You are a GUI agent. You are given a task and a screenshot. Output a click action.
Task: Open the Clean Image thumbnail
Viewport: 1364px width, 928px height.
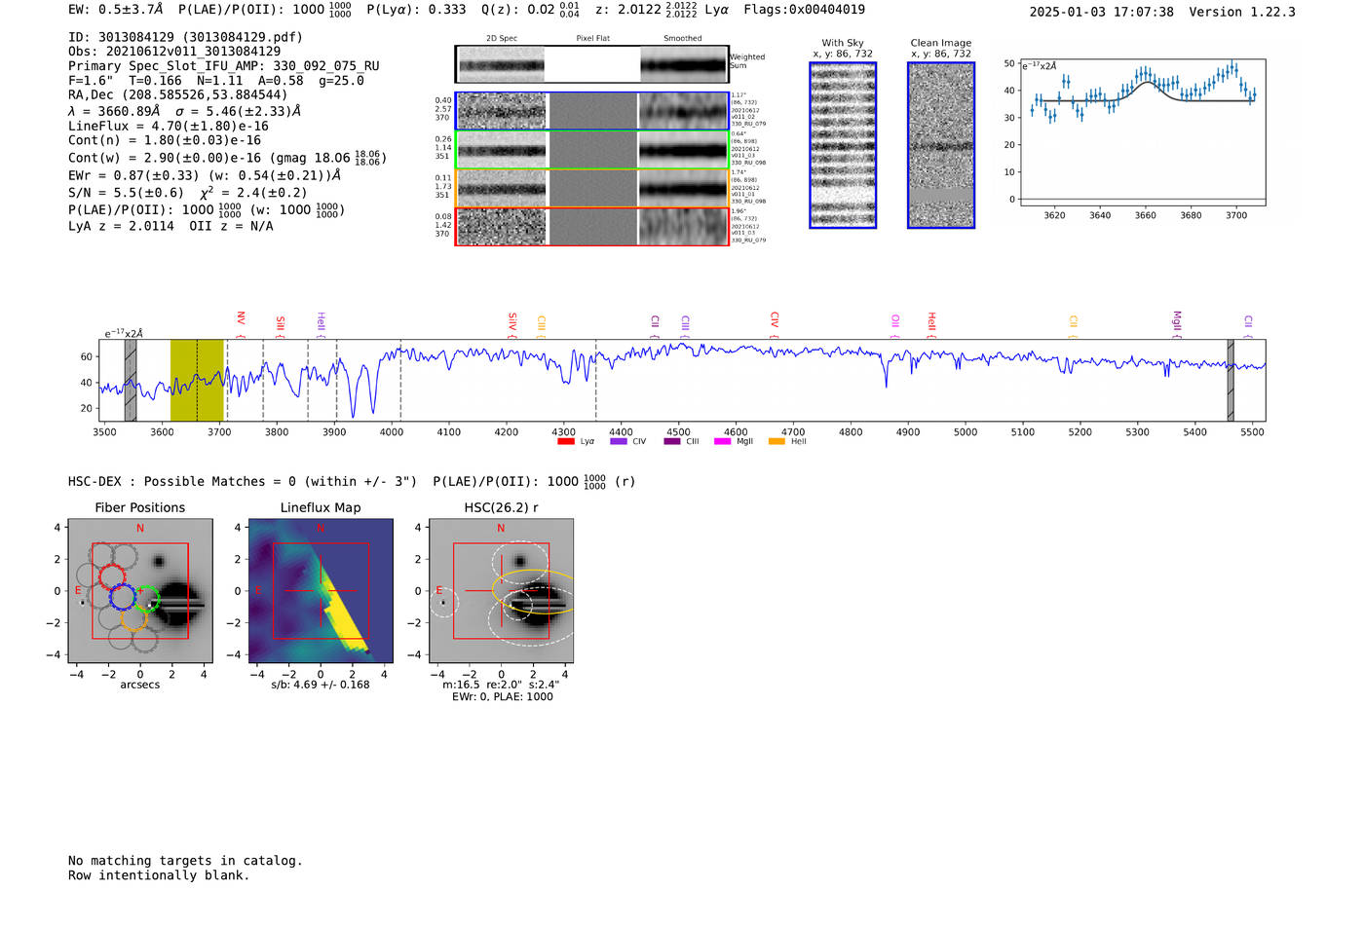[941, 145]
